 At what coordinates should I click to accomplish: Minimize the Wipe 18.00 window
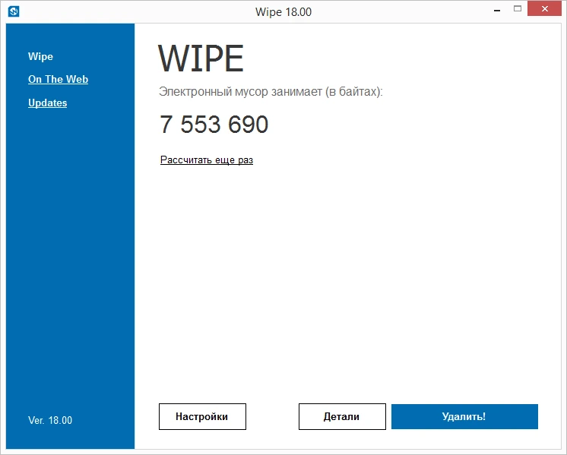click(x=497, y=11)
